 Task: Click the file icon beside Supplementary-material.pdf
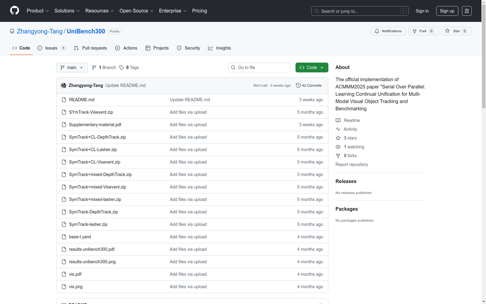tap(64, 125)
